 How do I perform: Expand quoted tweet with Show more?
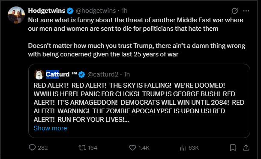tap(50, 128)
